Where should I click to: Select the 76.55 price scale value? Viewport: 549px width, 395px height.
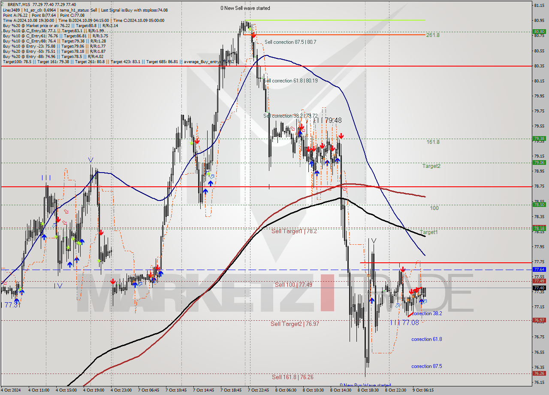pyautogui.click(x=539, y=352)
